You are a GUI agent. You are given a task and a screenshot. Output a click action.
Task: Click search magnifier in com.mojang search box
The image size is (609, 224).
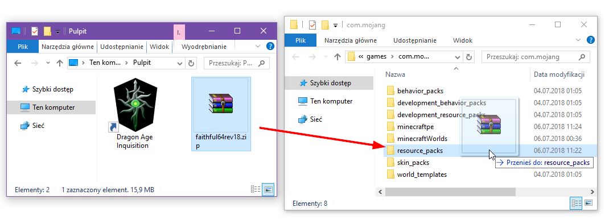[582, 57]
